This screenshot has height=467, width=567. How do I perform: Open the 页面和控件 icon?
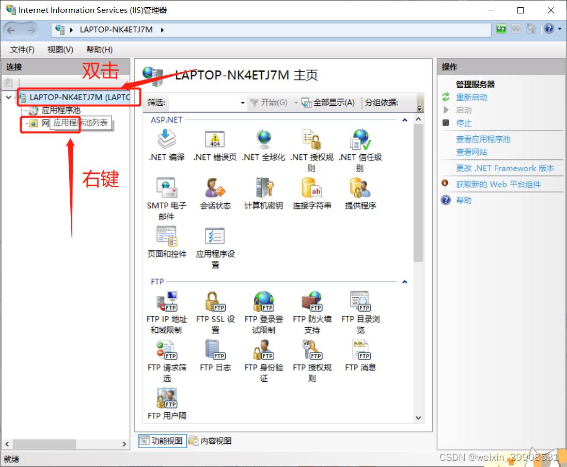pyautogui.click(x=167, y=236)
